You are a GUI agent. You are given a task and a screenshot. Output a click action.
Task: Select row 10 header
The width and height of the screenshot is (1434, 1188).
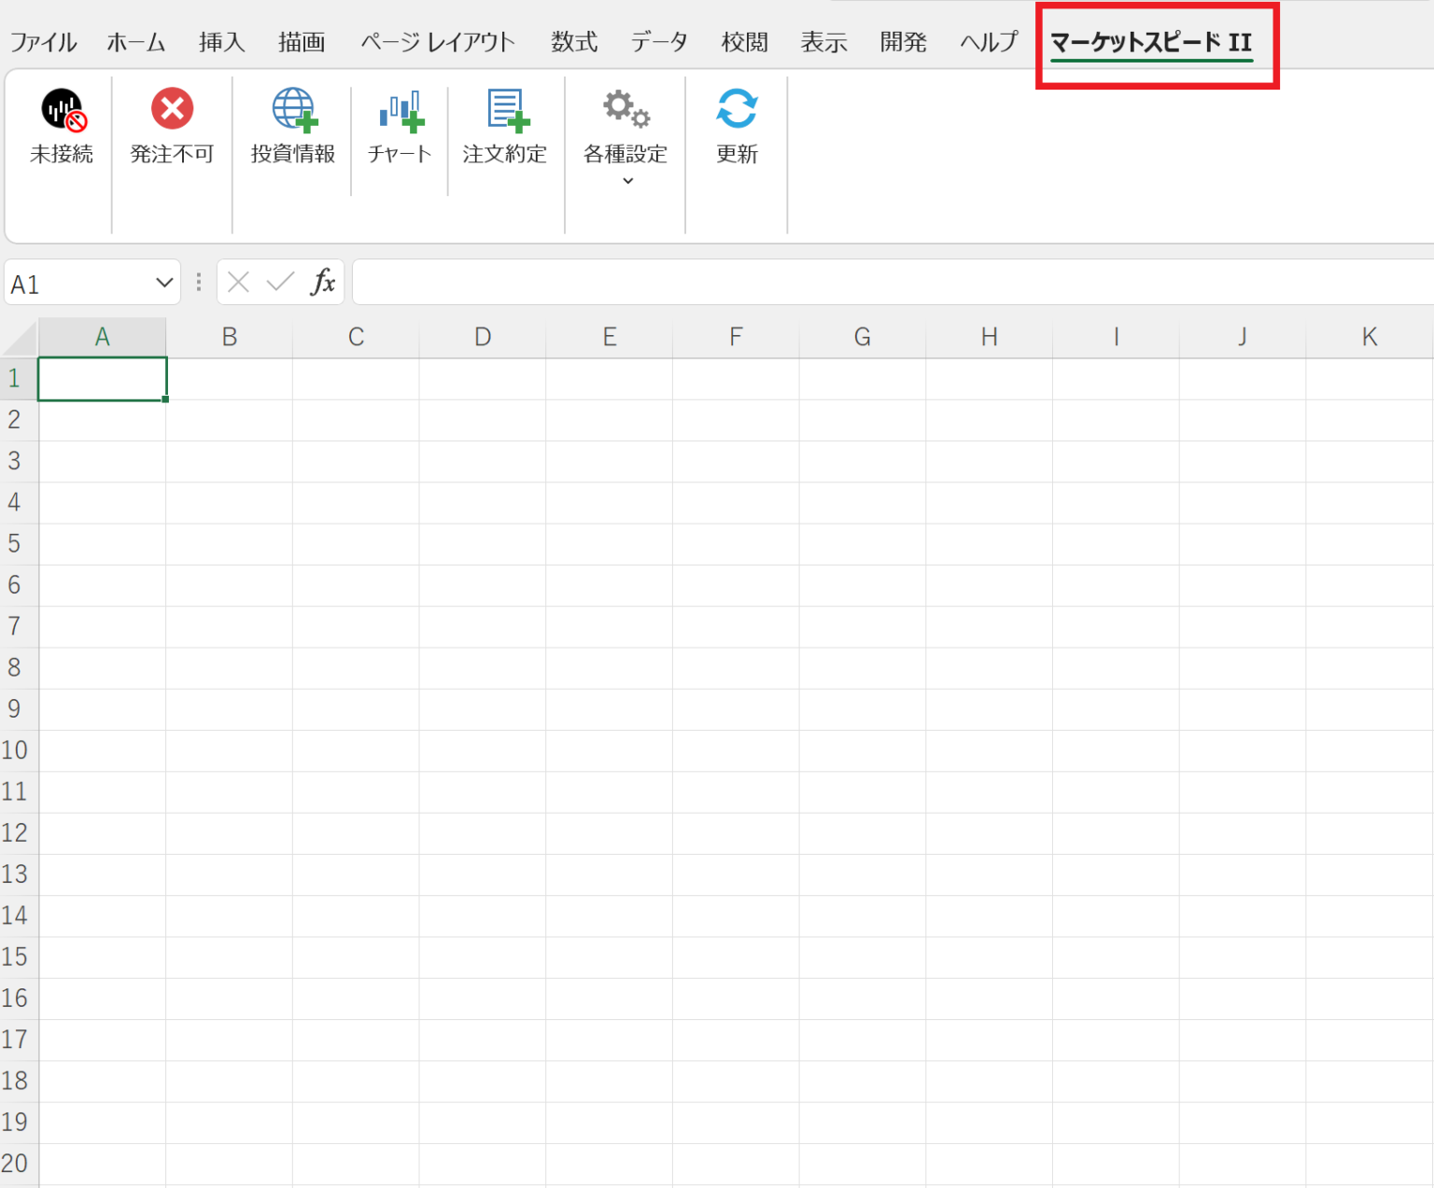click(x=16, y=750)
